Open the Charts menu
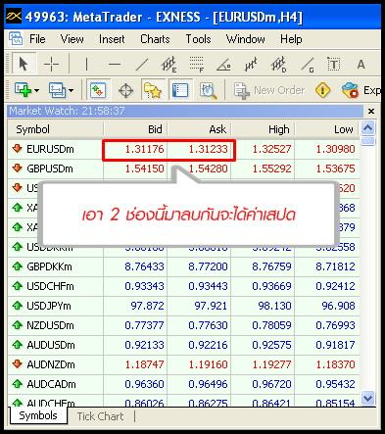The image size is (385, 434). click(x=155, y=39)
